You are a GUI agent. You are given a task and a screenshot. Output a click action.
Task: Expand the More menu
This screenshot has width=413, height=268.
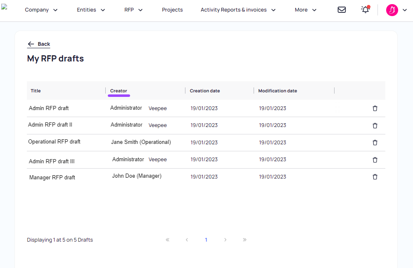tap(306, 10)
